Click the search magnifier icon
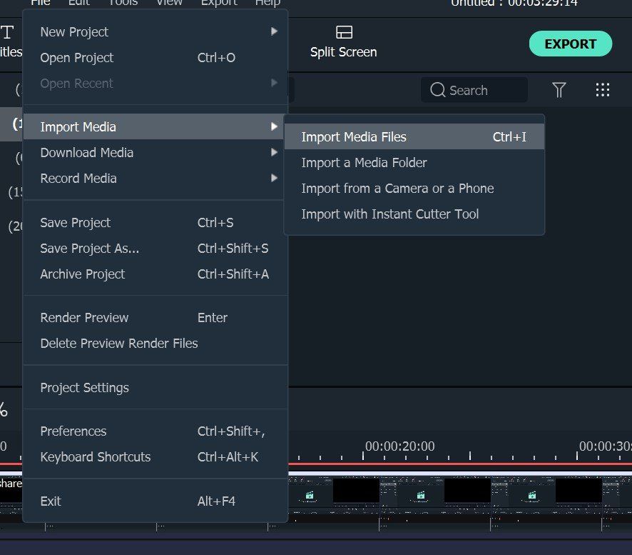This screenshot has width=632, height=555. [x=438, y=89]
